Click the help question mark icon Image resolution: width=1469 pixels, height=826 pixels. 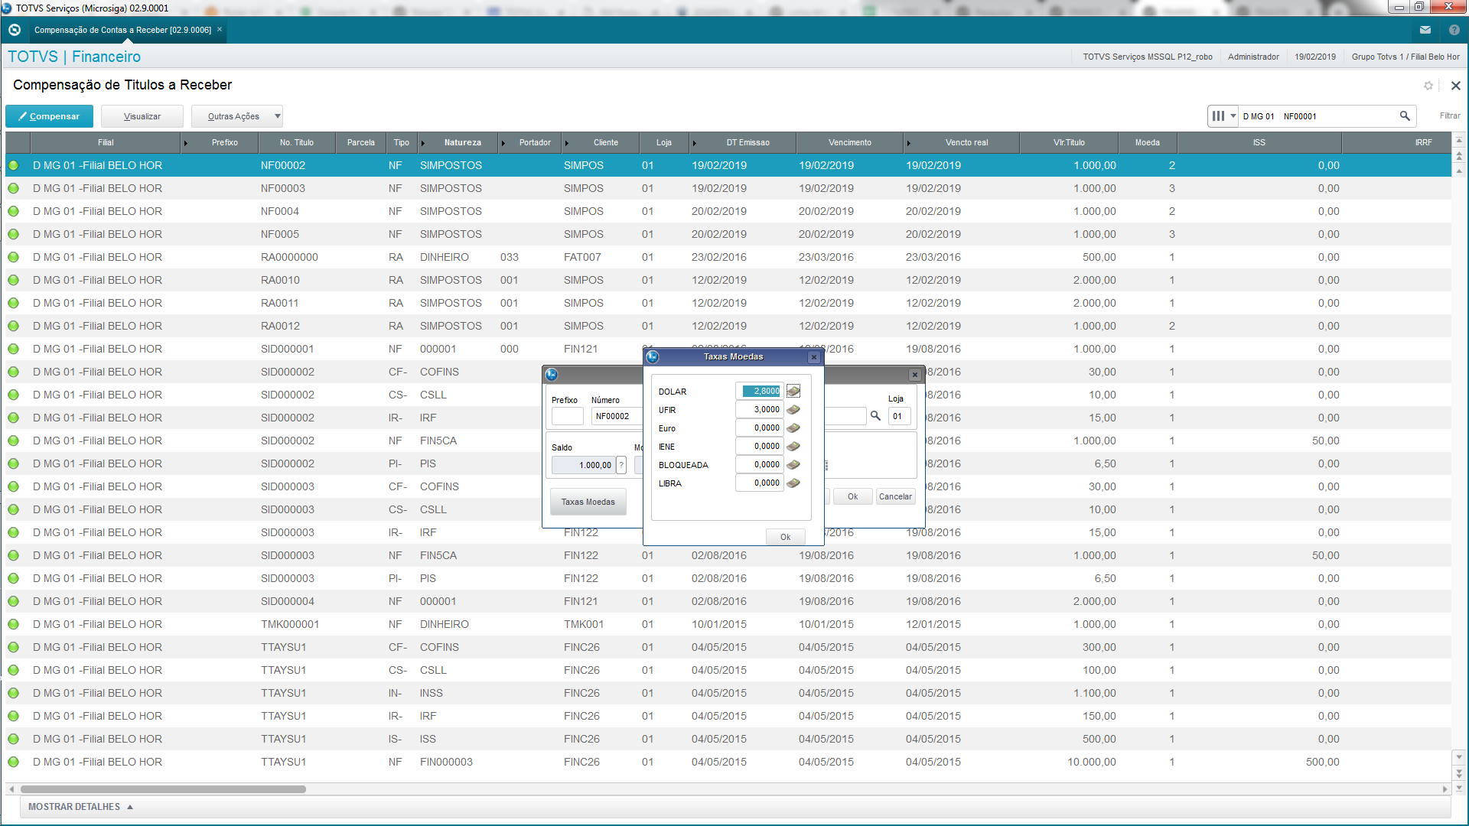(1454, 30)
